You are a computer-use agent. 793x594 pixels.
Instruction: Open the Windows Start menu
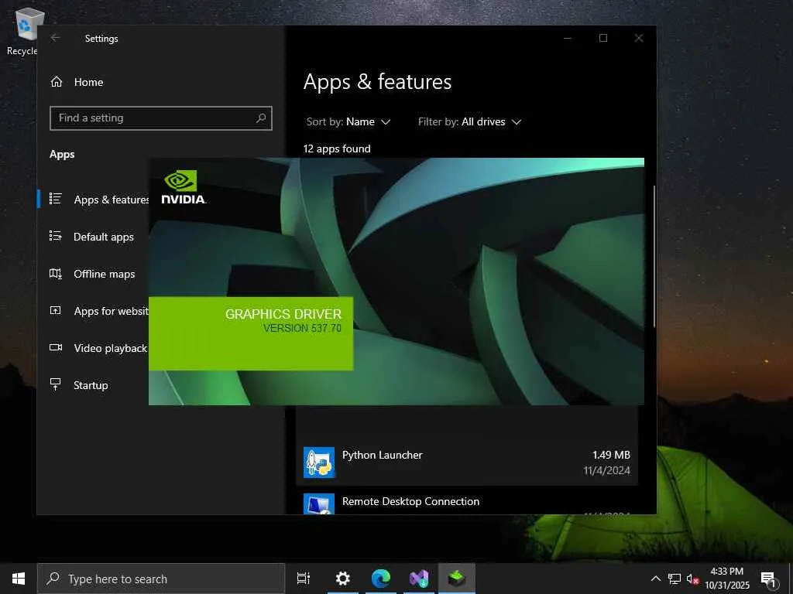tap(19, 579)
